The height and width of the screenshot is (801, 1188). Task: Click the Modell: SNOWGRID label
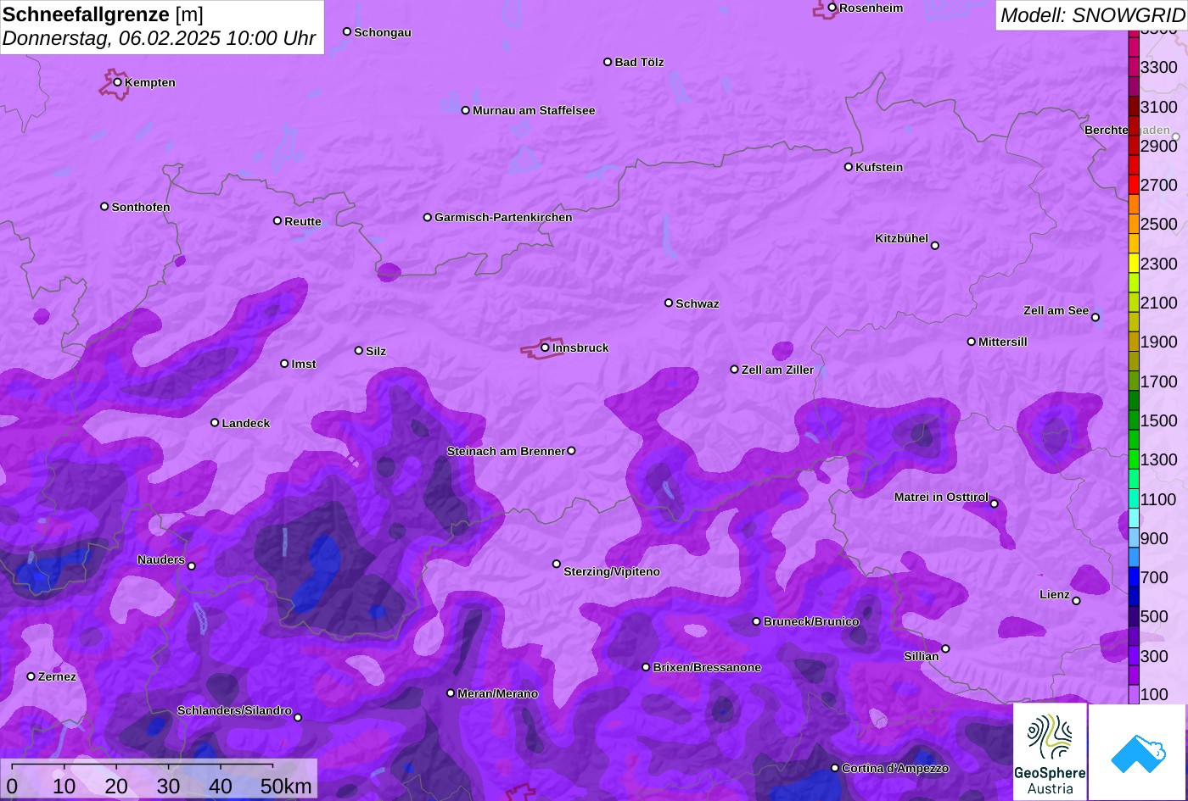(1092, 15)
